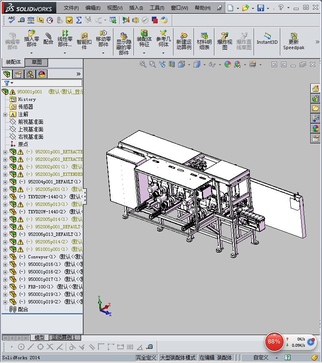Toggle Instant3D
322x363 pixels.
coord(267,39)
